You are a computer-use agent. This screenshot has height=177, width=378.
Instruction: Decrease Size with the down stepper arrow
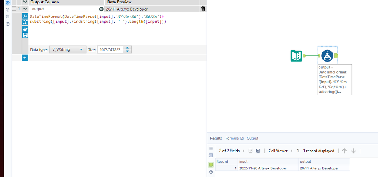tap(127, 51)
